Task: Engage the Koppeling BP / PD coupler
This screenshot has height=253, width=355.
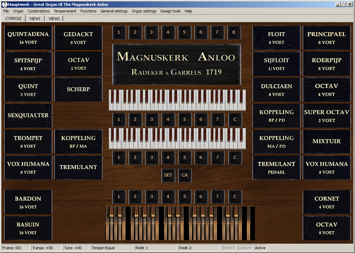Action: pos(276,116)
